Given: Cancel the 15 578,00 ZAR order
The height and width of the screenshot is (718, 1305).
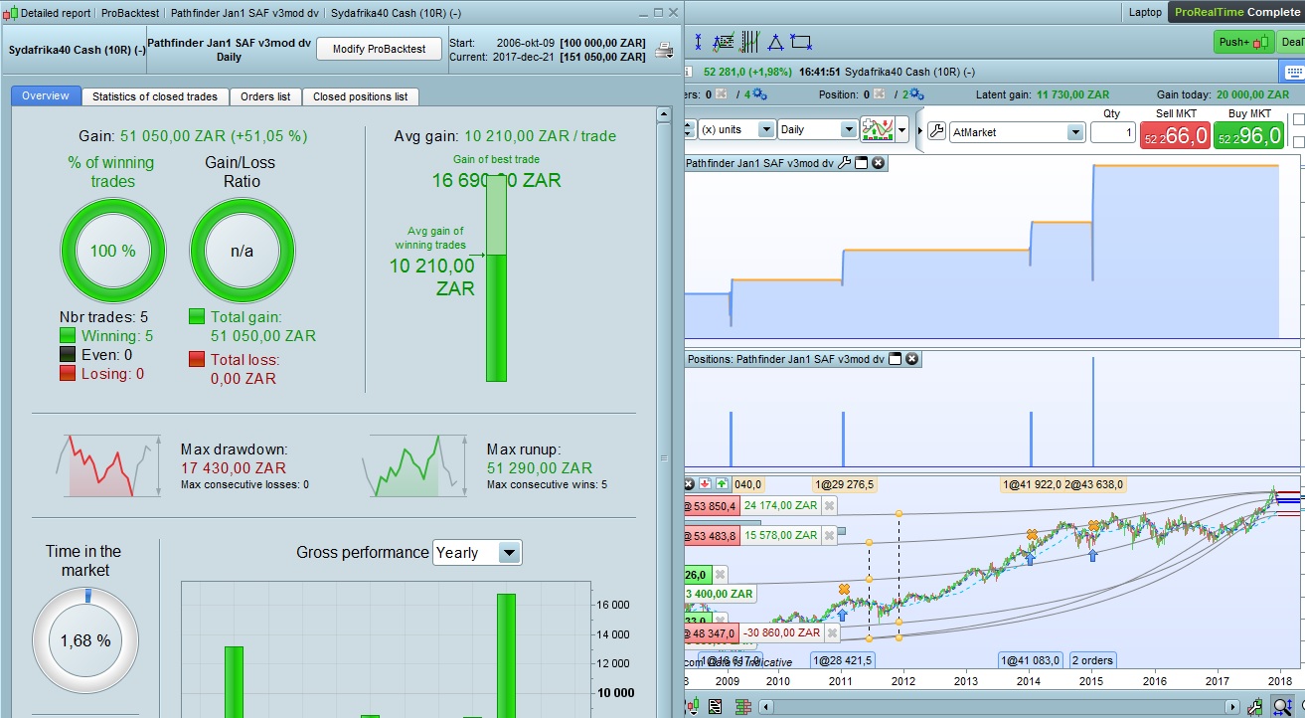Looking at the screenshot, I should tap(830, 535).
